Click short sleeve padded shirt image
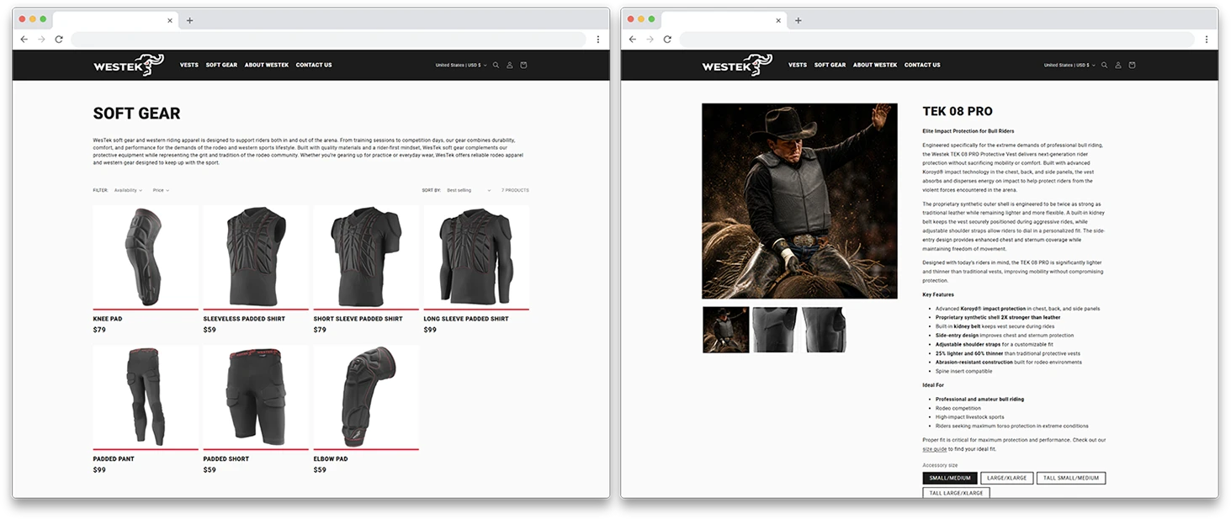The image size is (1231, 519). [366, 257]
